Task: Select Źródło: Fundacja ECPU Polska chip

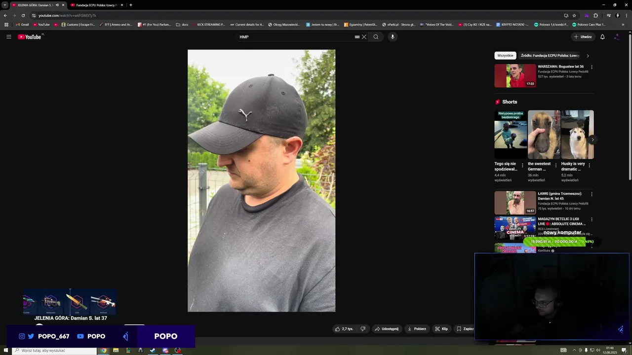Action: coord(550,56)
